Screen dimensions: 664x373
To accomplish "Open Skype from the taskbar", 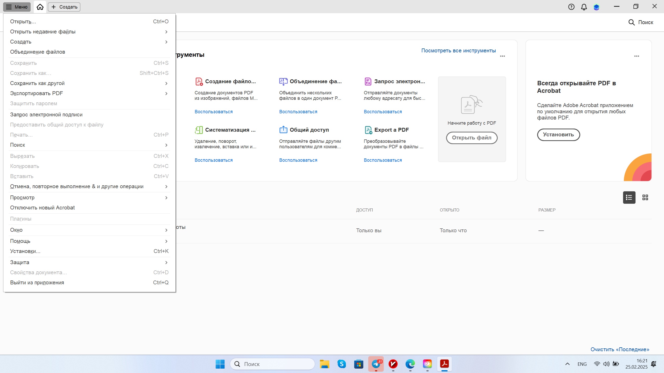I will click(341, 364).
